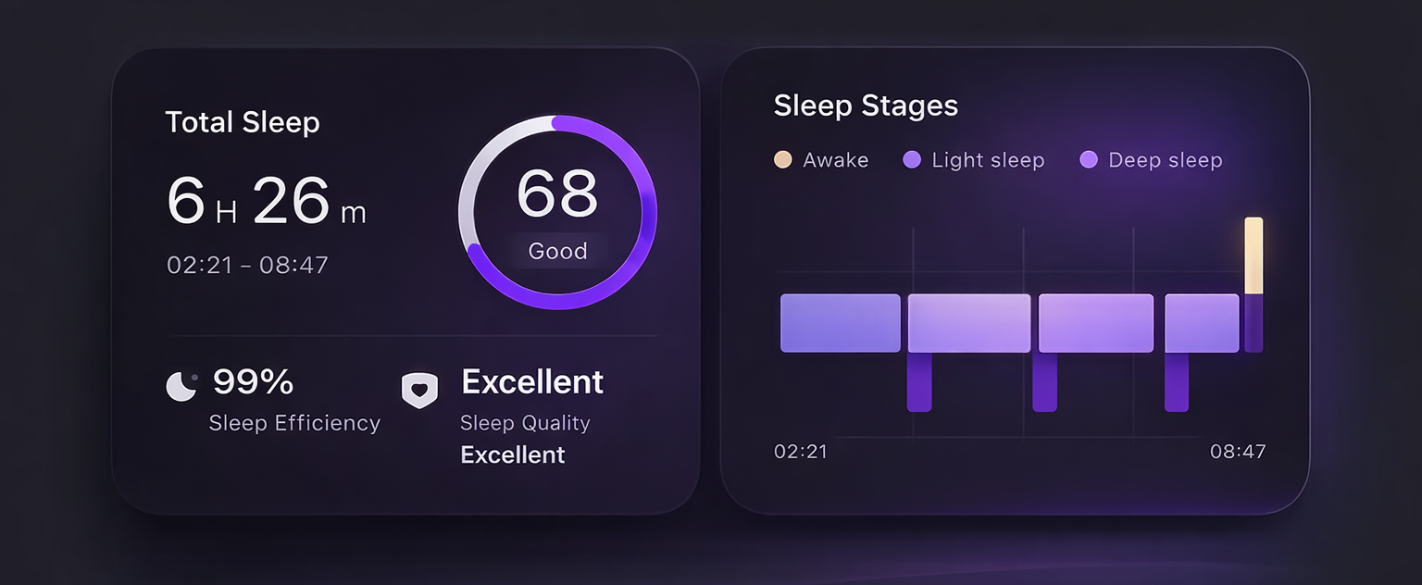This screenshot has width=1422, height=585.
Task: Click the moon Sleep Efficiency icon
Action: coord(181,386)
